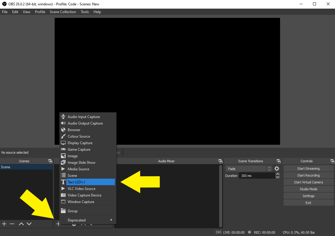Choose Game Capture source entry
Screen dimensions: 335x236
(88, 149)
